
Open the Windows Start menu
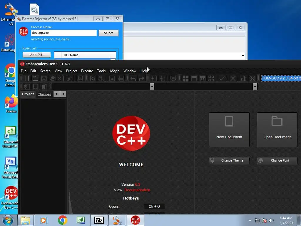pos(8,220)
